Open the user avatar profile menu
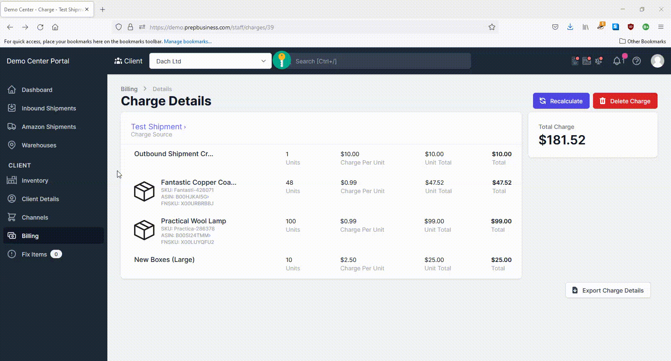This screenshot has width=671, height=361. [x=657, y=61]
